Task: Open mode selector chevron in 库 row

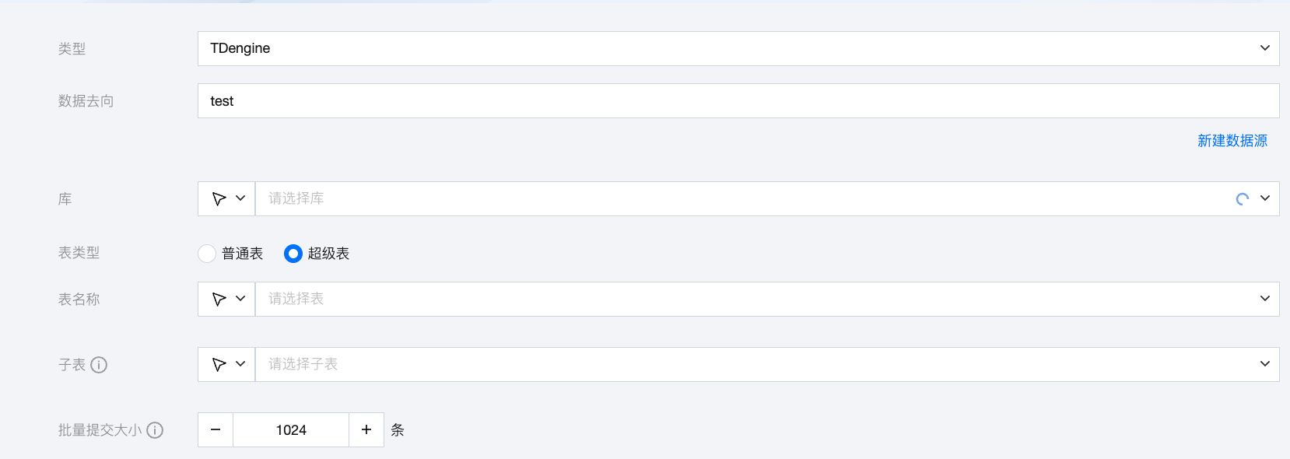Action: (240, 198)
